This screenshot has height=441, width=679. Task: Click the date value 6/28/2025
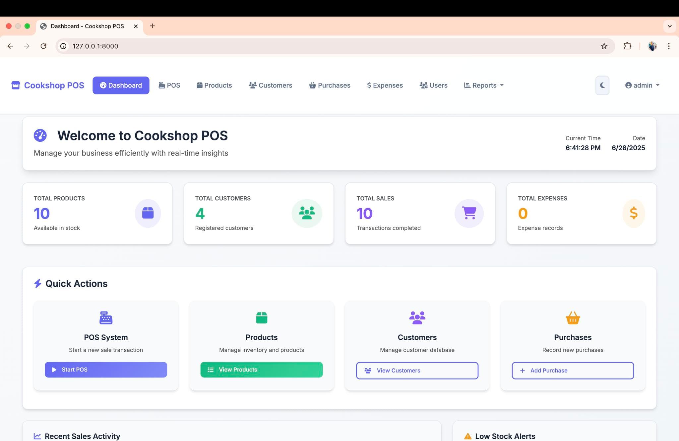coord(628,148)
